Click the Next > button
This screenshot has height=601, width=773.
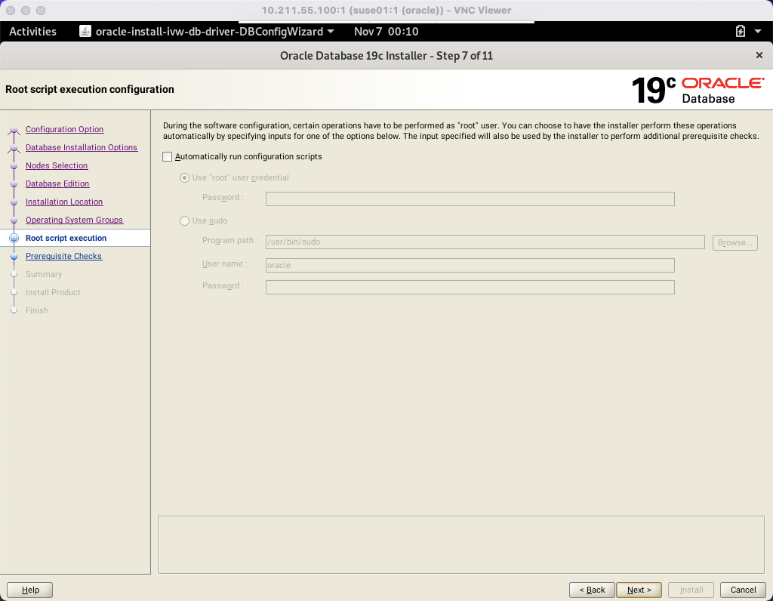(x=639, y=590)
